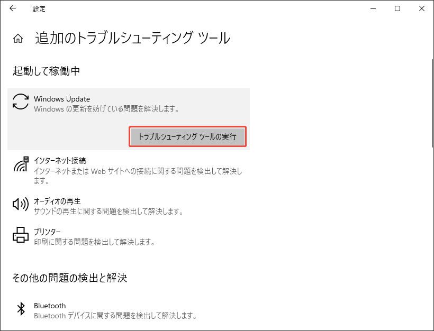Click the vertical scrollbar thumb on the right edge

tap(432, 103)
